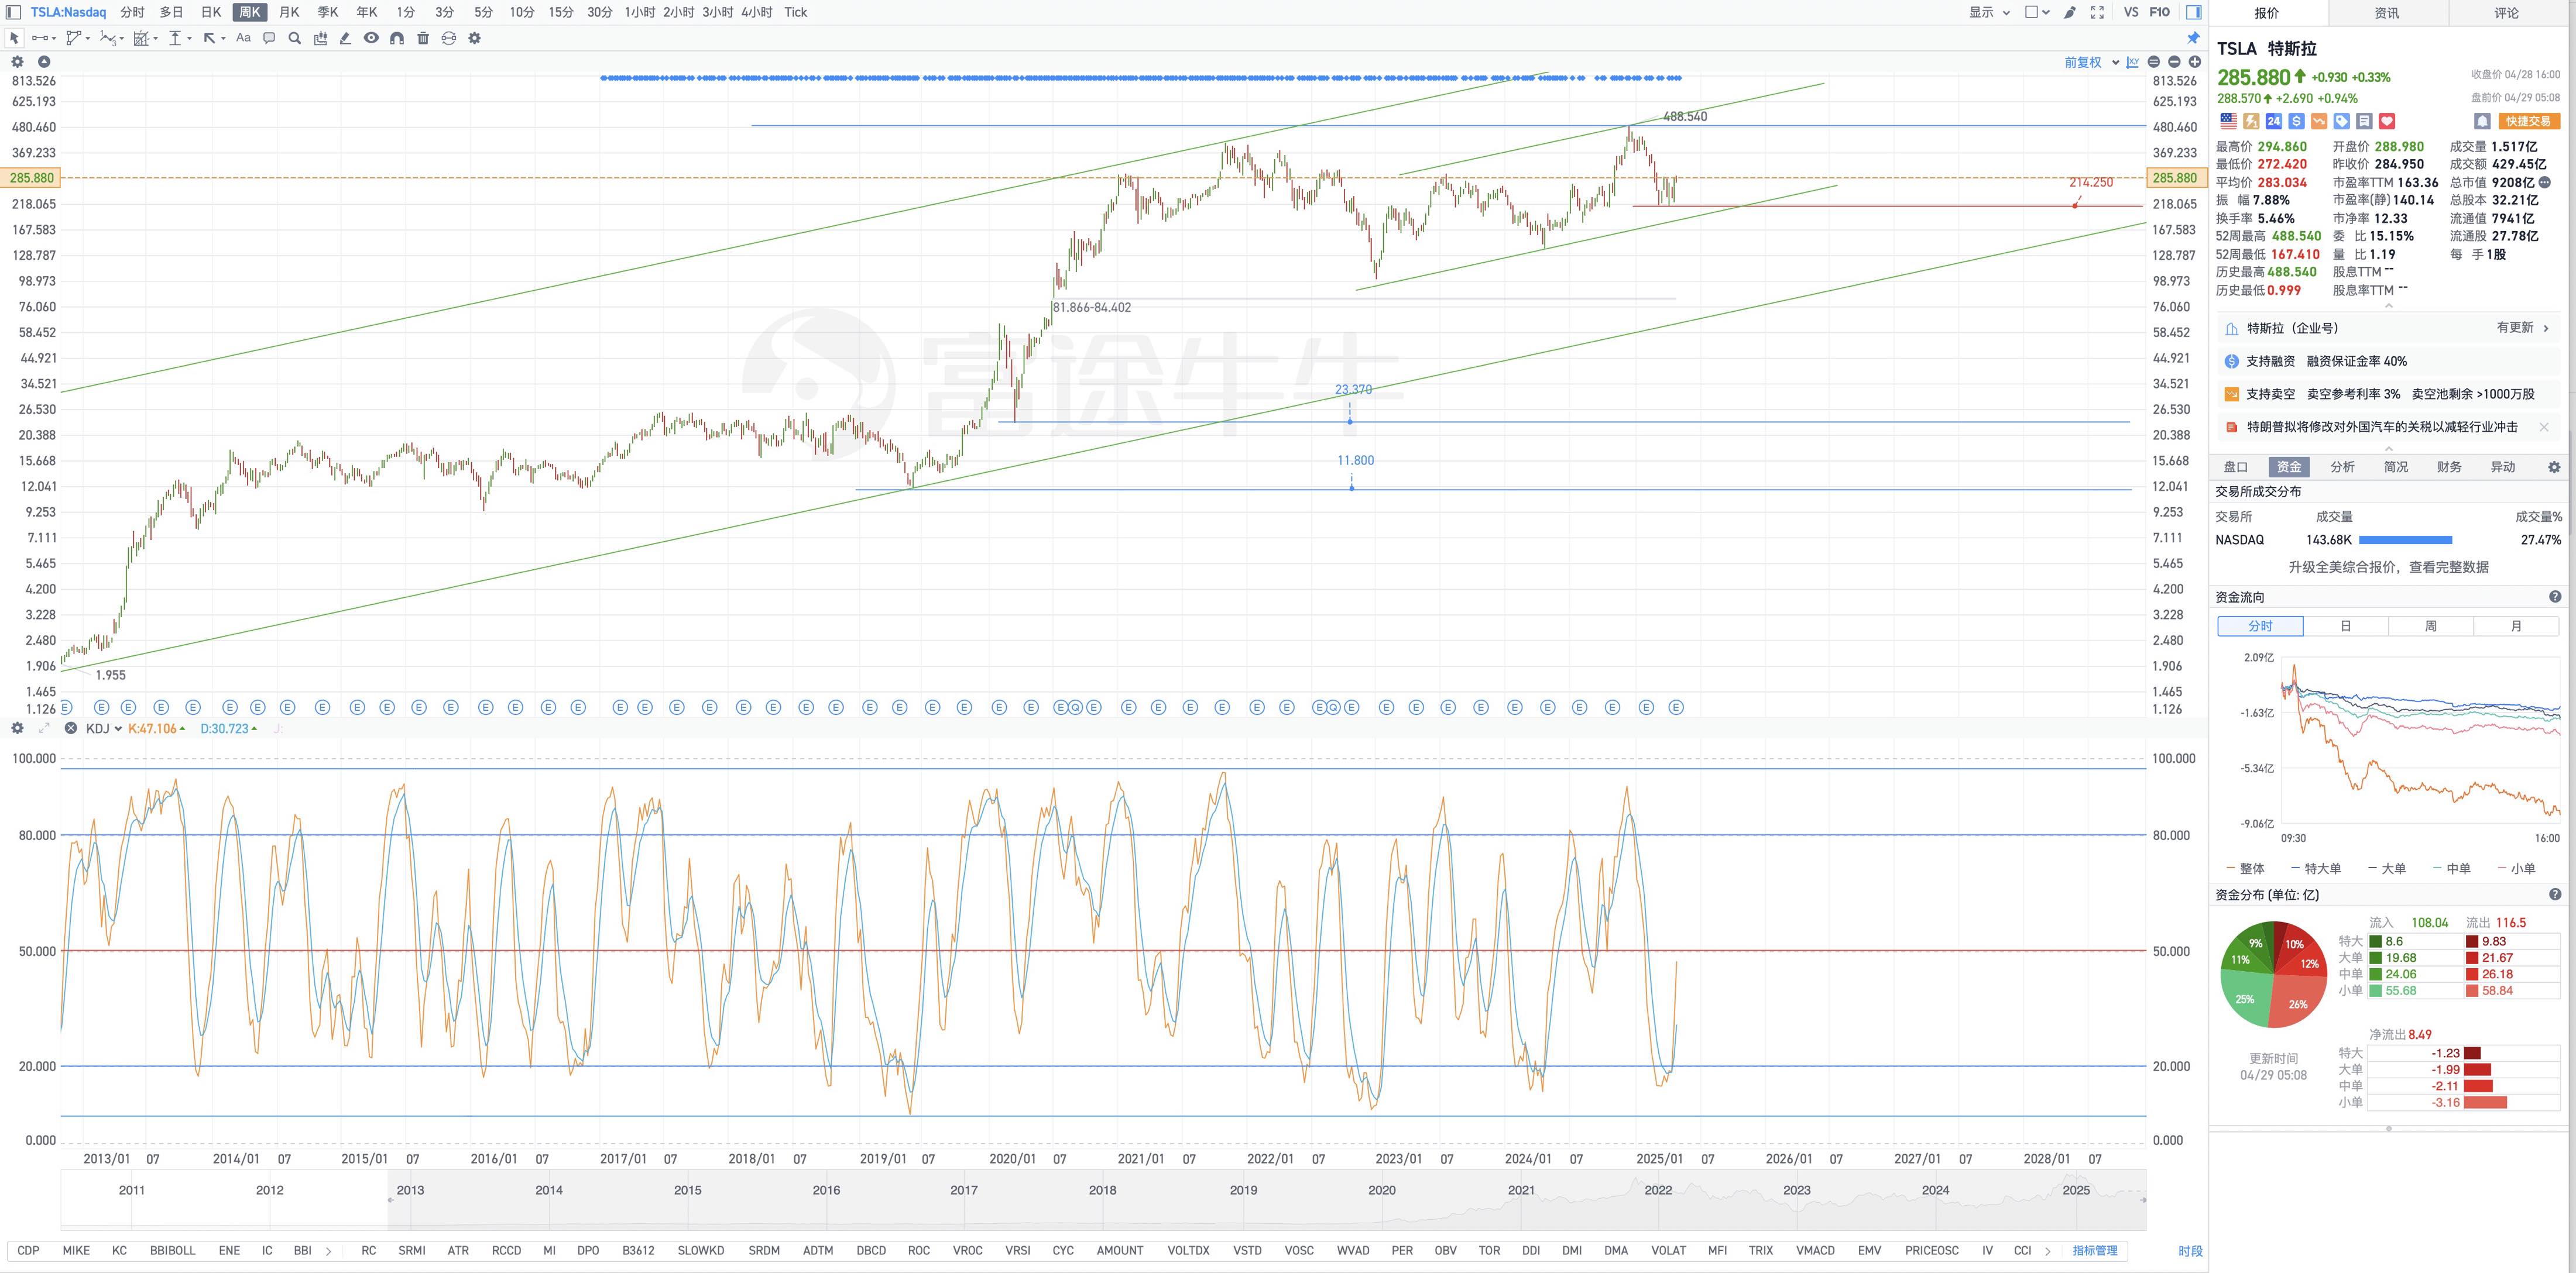Click the 指标管理 indicator management link
The height and width of the screenshot is (1273, 2576).
pyautogui.click(x=2095, y=1250)
